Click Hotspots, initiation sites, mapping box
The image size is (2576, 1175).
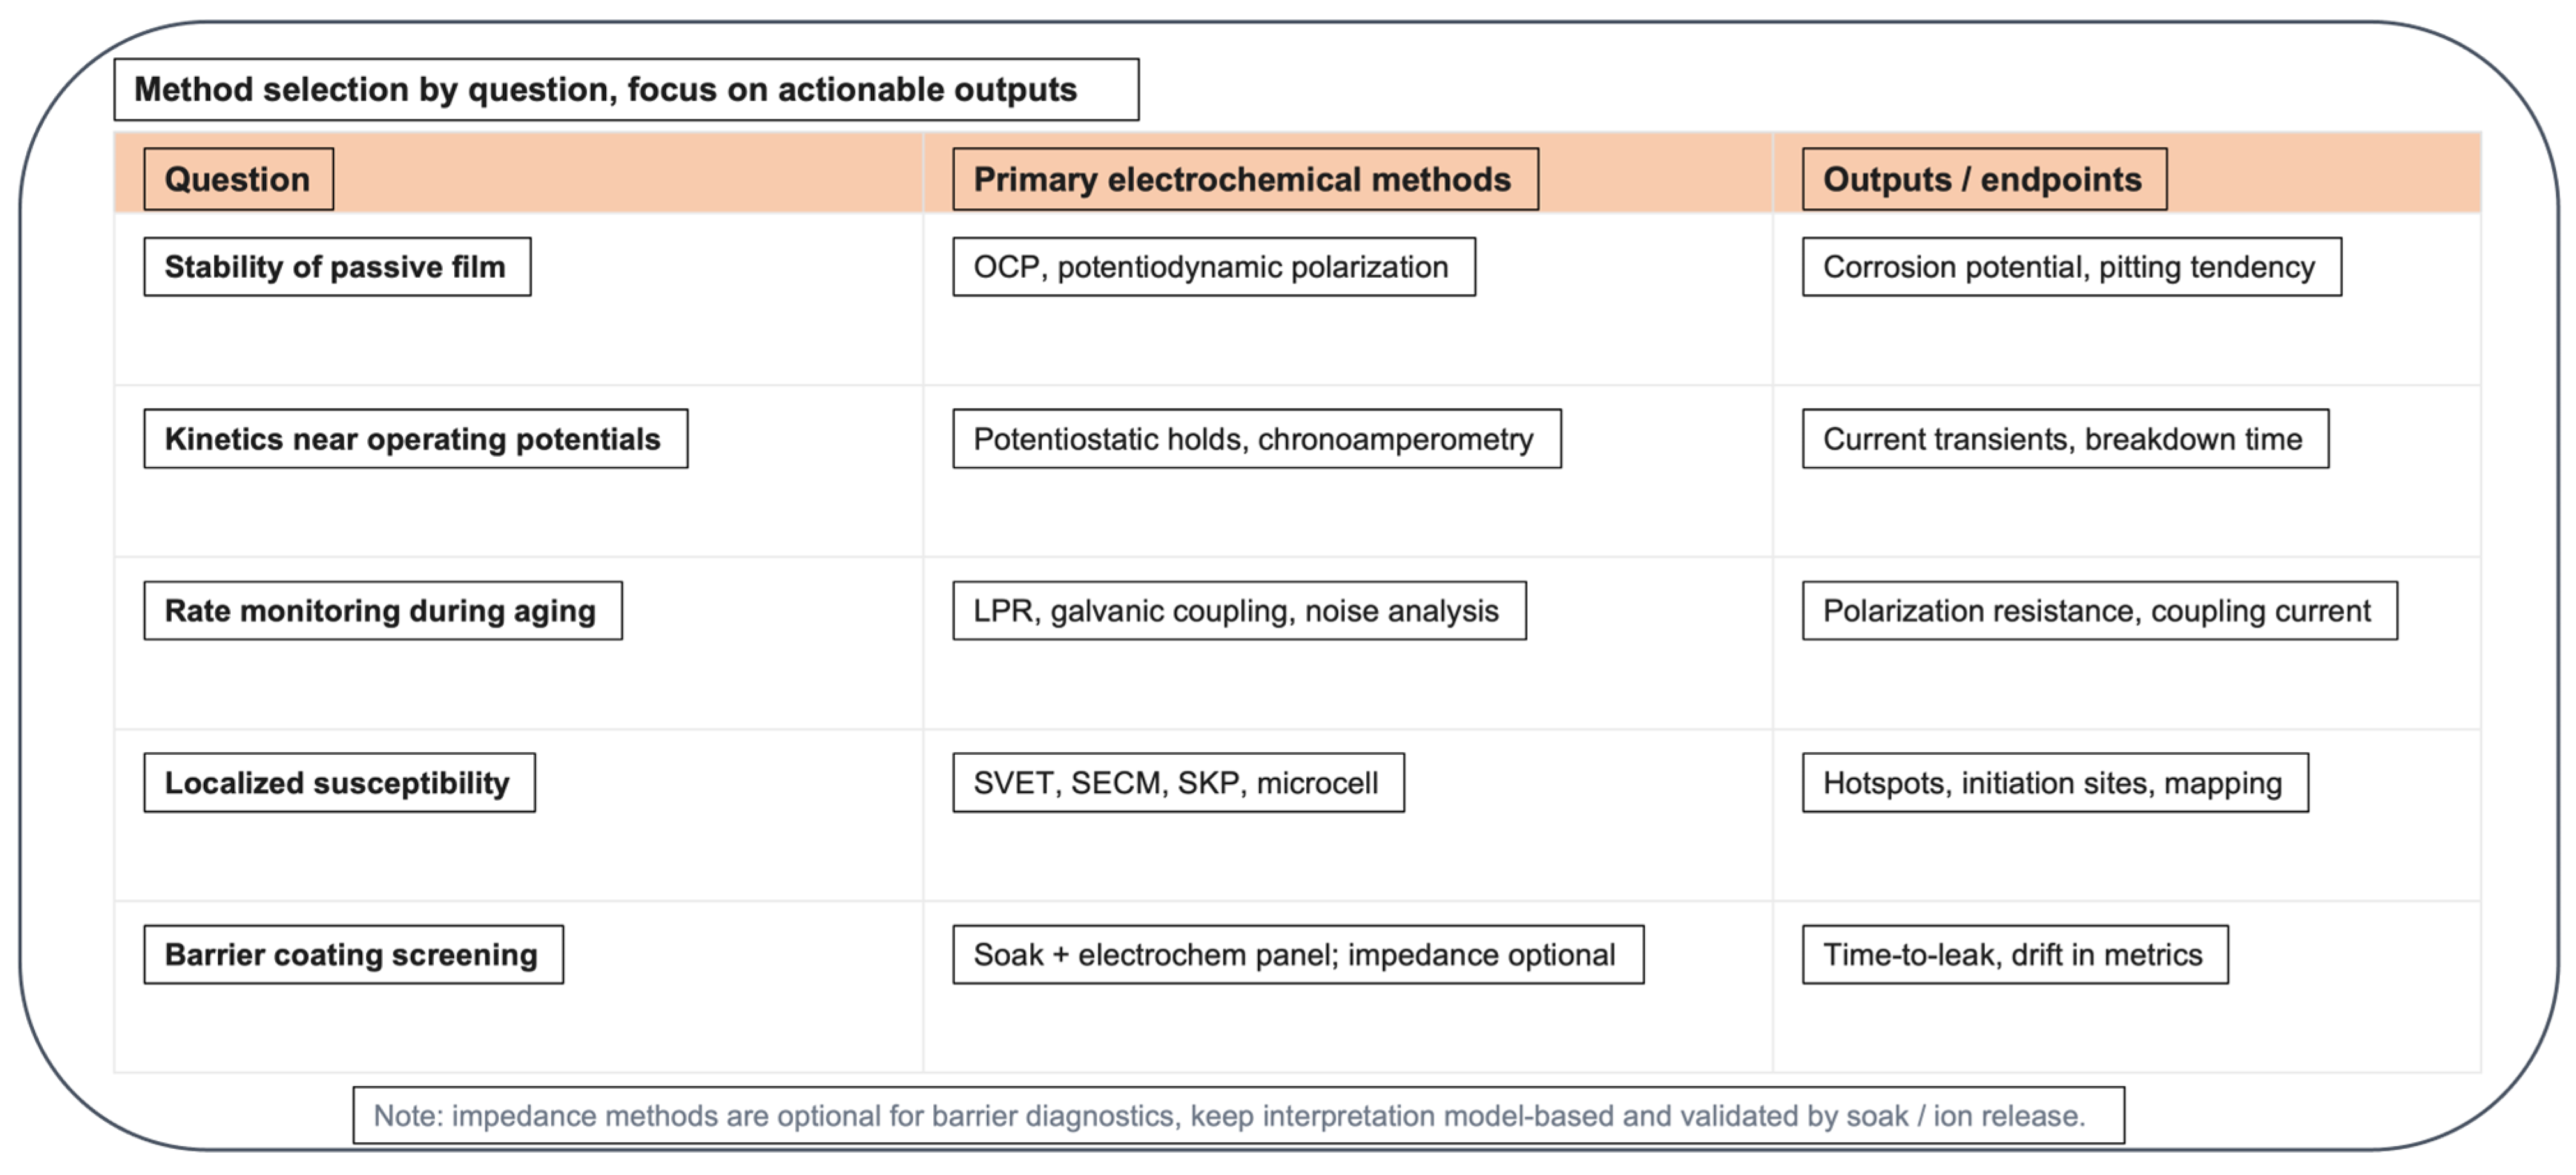click(x=2055, y=783)
